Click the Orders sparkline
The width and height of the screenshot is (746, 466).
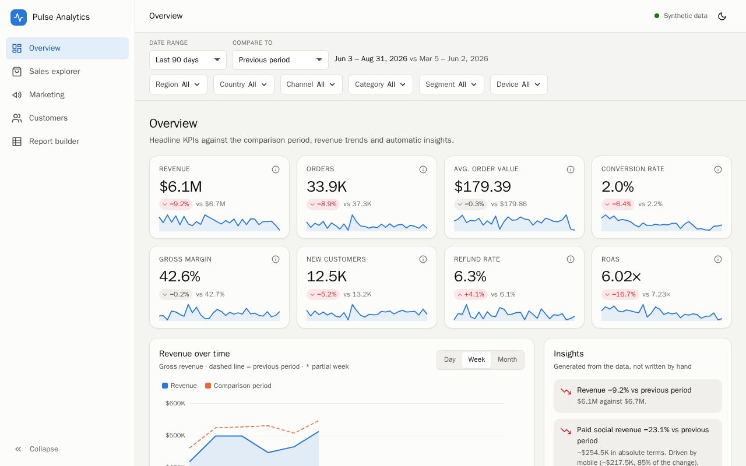pos(367,223)
